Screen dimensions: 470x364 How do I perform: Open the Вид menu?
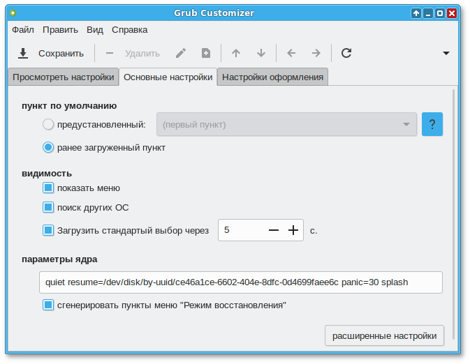pos(95,29)
